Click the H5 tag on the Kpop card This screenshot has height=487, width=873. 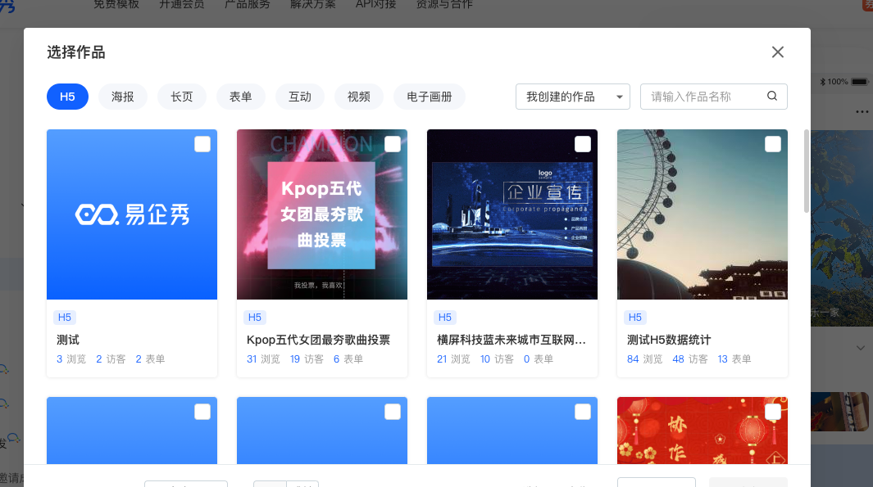click(x=254, y=318)
